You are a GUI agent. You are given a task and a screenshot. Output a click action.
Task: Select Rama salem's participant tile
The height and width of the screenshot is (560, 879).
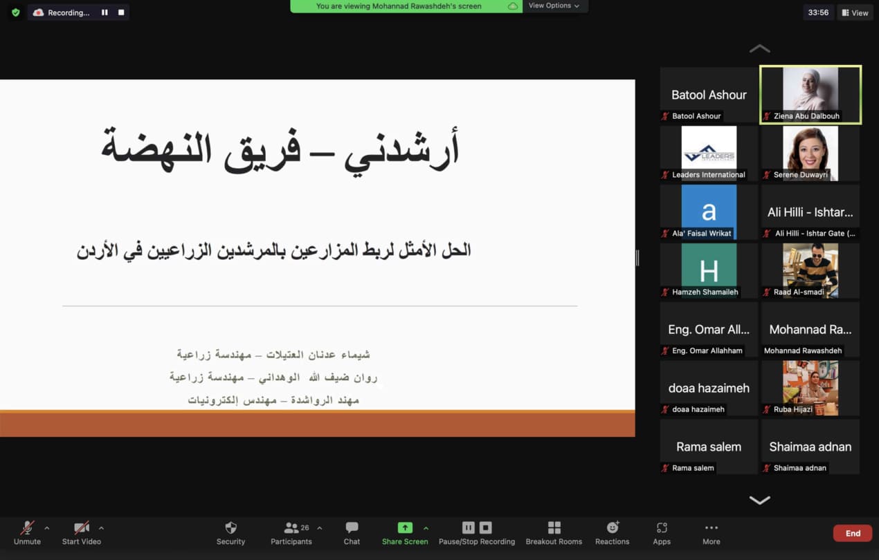coord(709,447)
